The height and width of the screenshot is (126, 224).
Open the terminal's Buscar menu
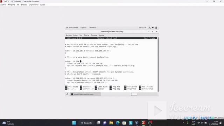coord(86,35)
